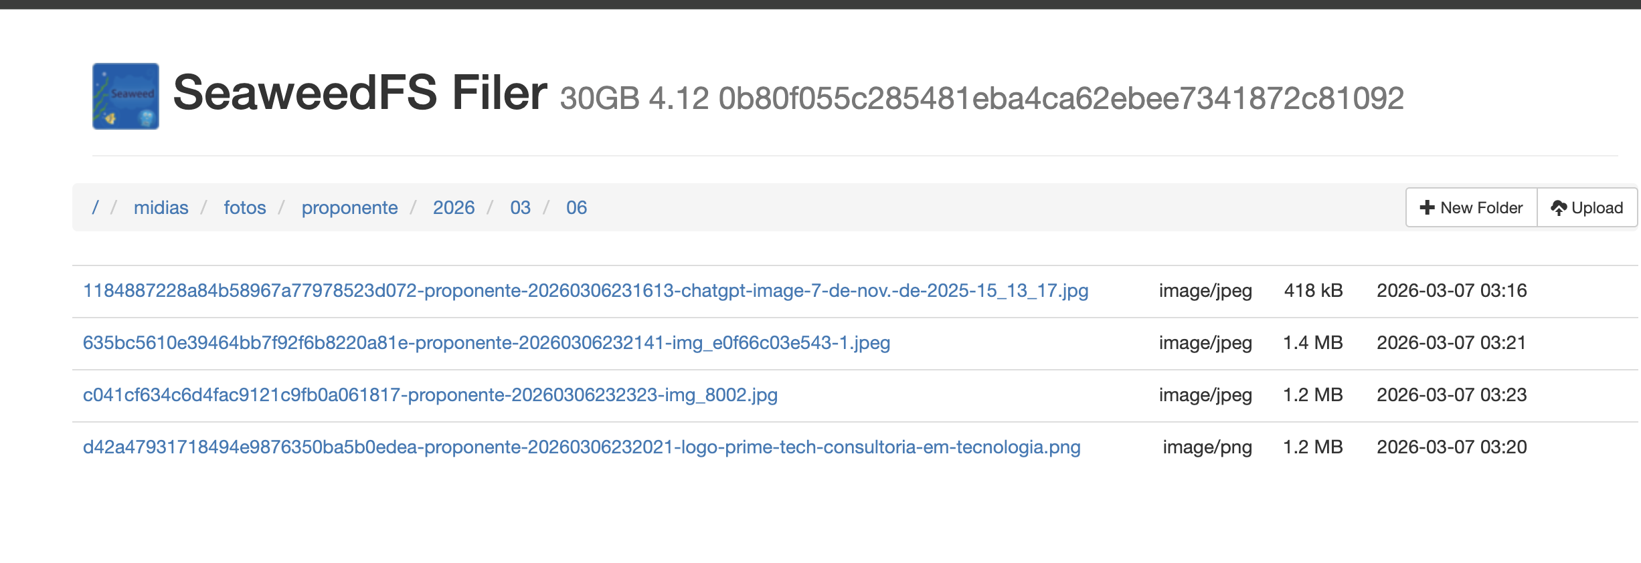Open the chatgpt-image-7-de-nov .jpg file
This screenshot has height=563, width=1641.
click(585, 291)
